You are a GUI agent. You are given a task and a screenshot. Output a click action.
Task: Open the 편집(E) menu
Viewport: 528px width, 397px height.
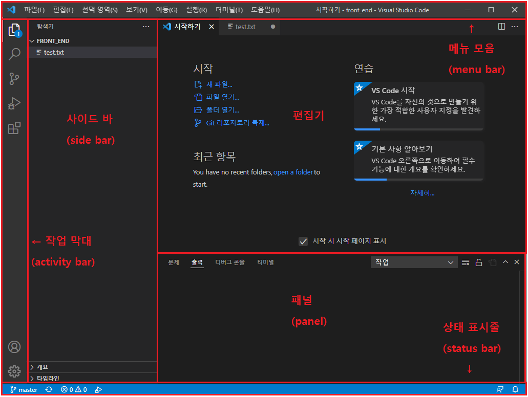tap(64, 10)
